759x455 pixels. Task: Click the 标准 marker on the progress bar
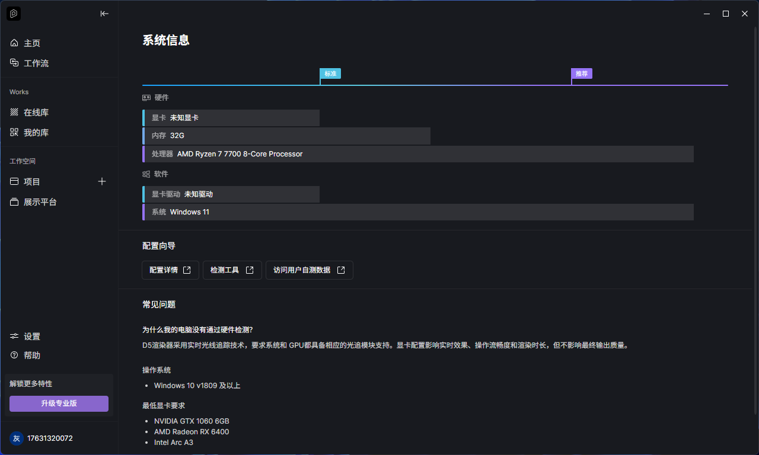330,73
